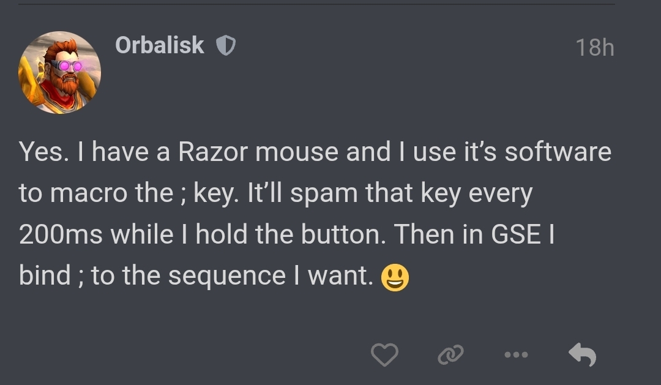This screenshot has height=385, width=661.
Task: Visit the Orbalisk username profile link
Action: (x=159, y=45)
